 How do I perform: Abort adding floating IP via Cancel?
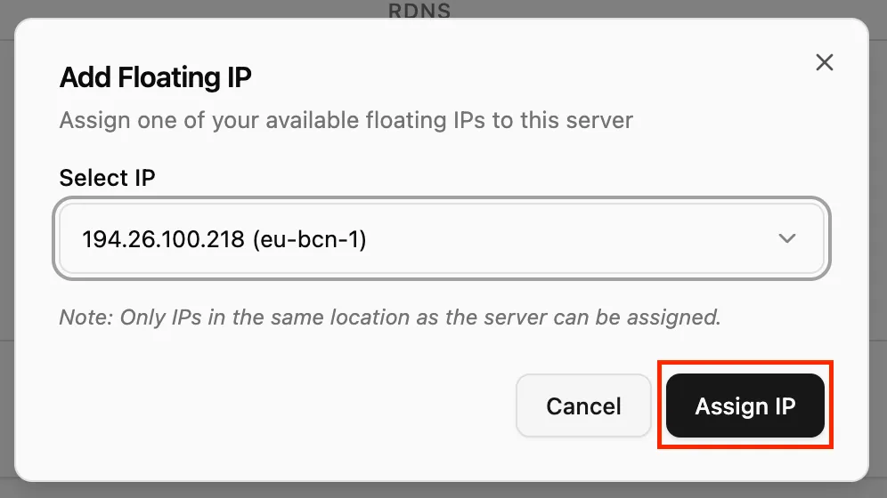click(583, 406)
